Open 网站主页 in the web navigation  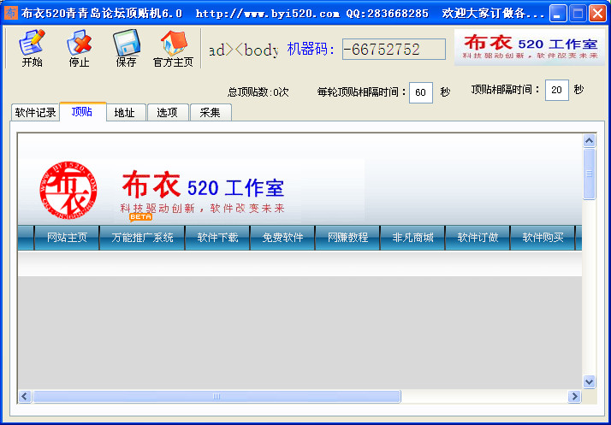coord(67,238)
